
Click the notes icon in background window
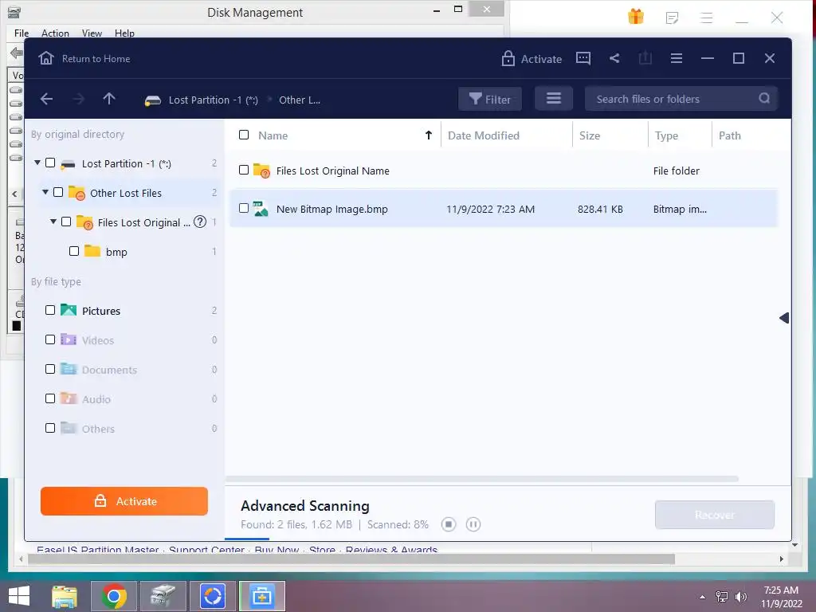[x=672, y=18]
